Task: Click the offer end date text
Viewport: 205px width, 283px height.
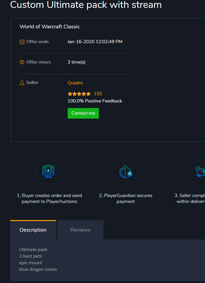Action: [95, 42]
